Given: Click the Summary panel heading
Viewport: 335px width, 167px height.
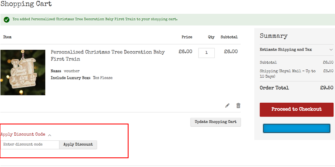Looking at the screenshot, I should pos(274,36).
